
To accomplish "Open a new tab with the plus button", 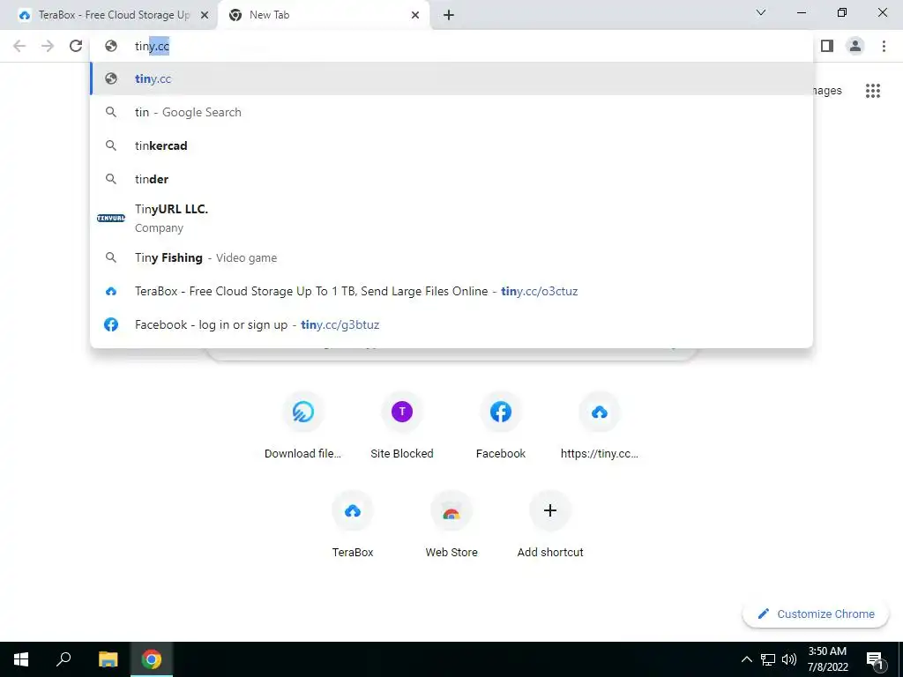I will [449, 15].
